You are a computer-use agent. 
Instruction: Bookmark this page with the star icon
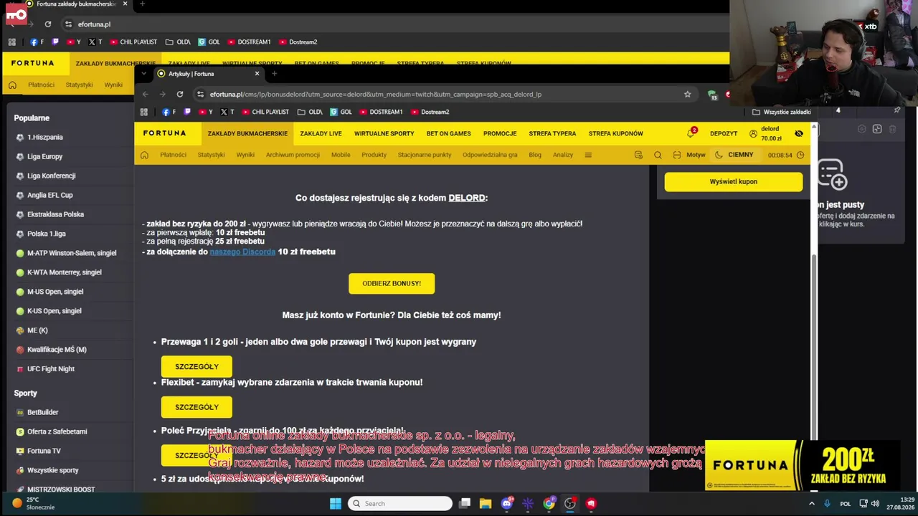(x=687, y=94)
